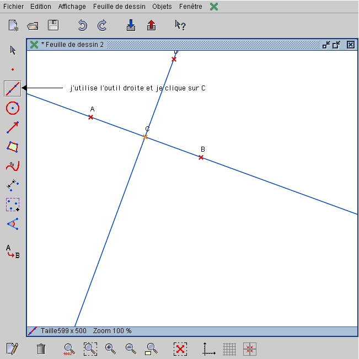This screenshot has height=359, width=359.
Task: Click point C at the lines' intersection
Action: pyautogui.click(x=146, y=136)
